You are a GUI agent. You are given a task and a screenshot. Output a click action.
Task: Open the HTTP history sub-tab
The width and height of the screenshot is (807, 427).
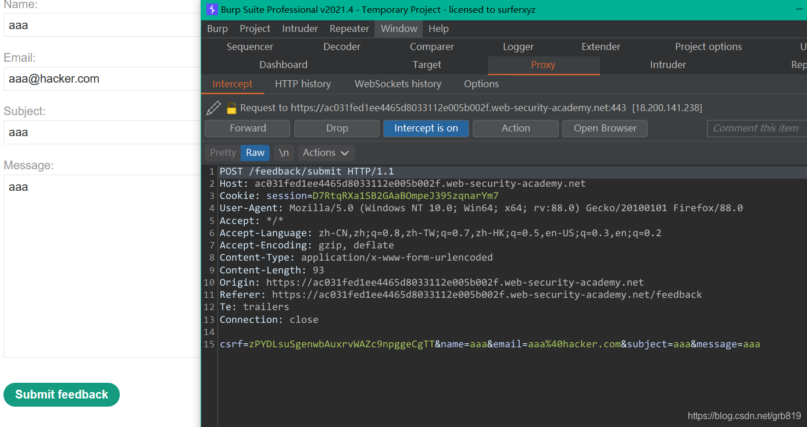[x=303, y=84]
